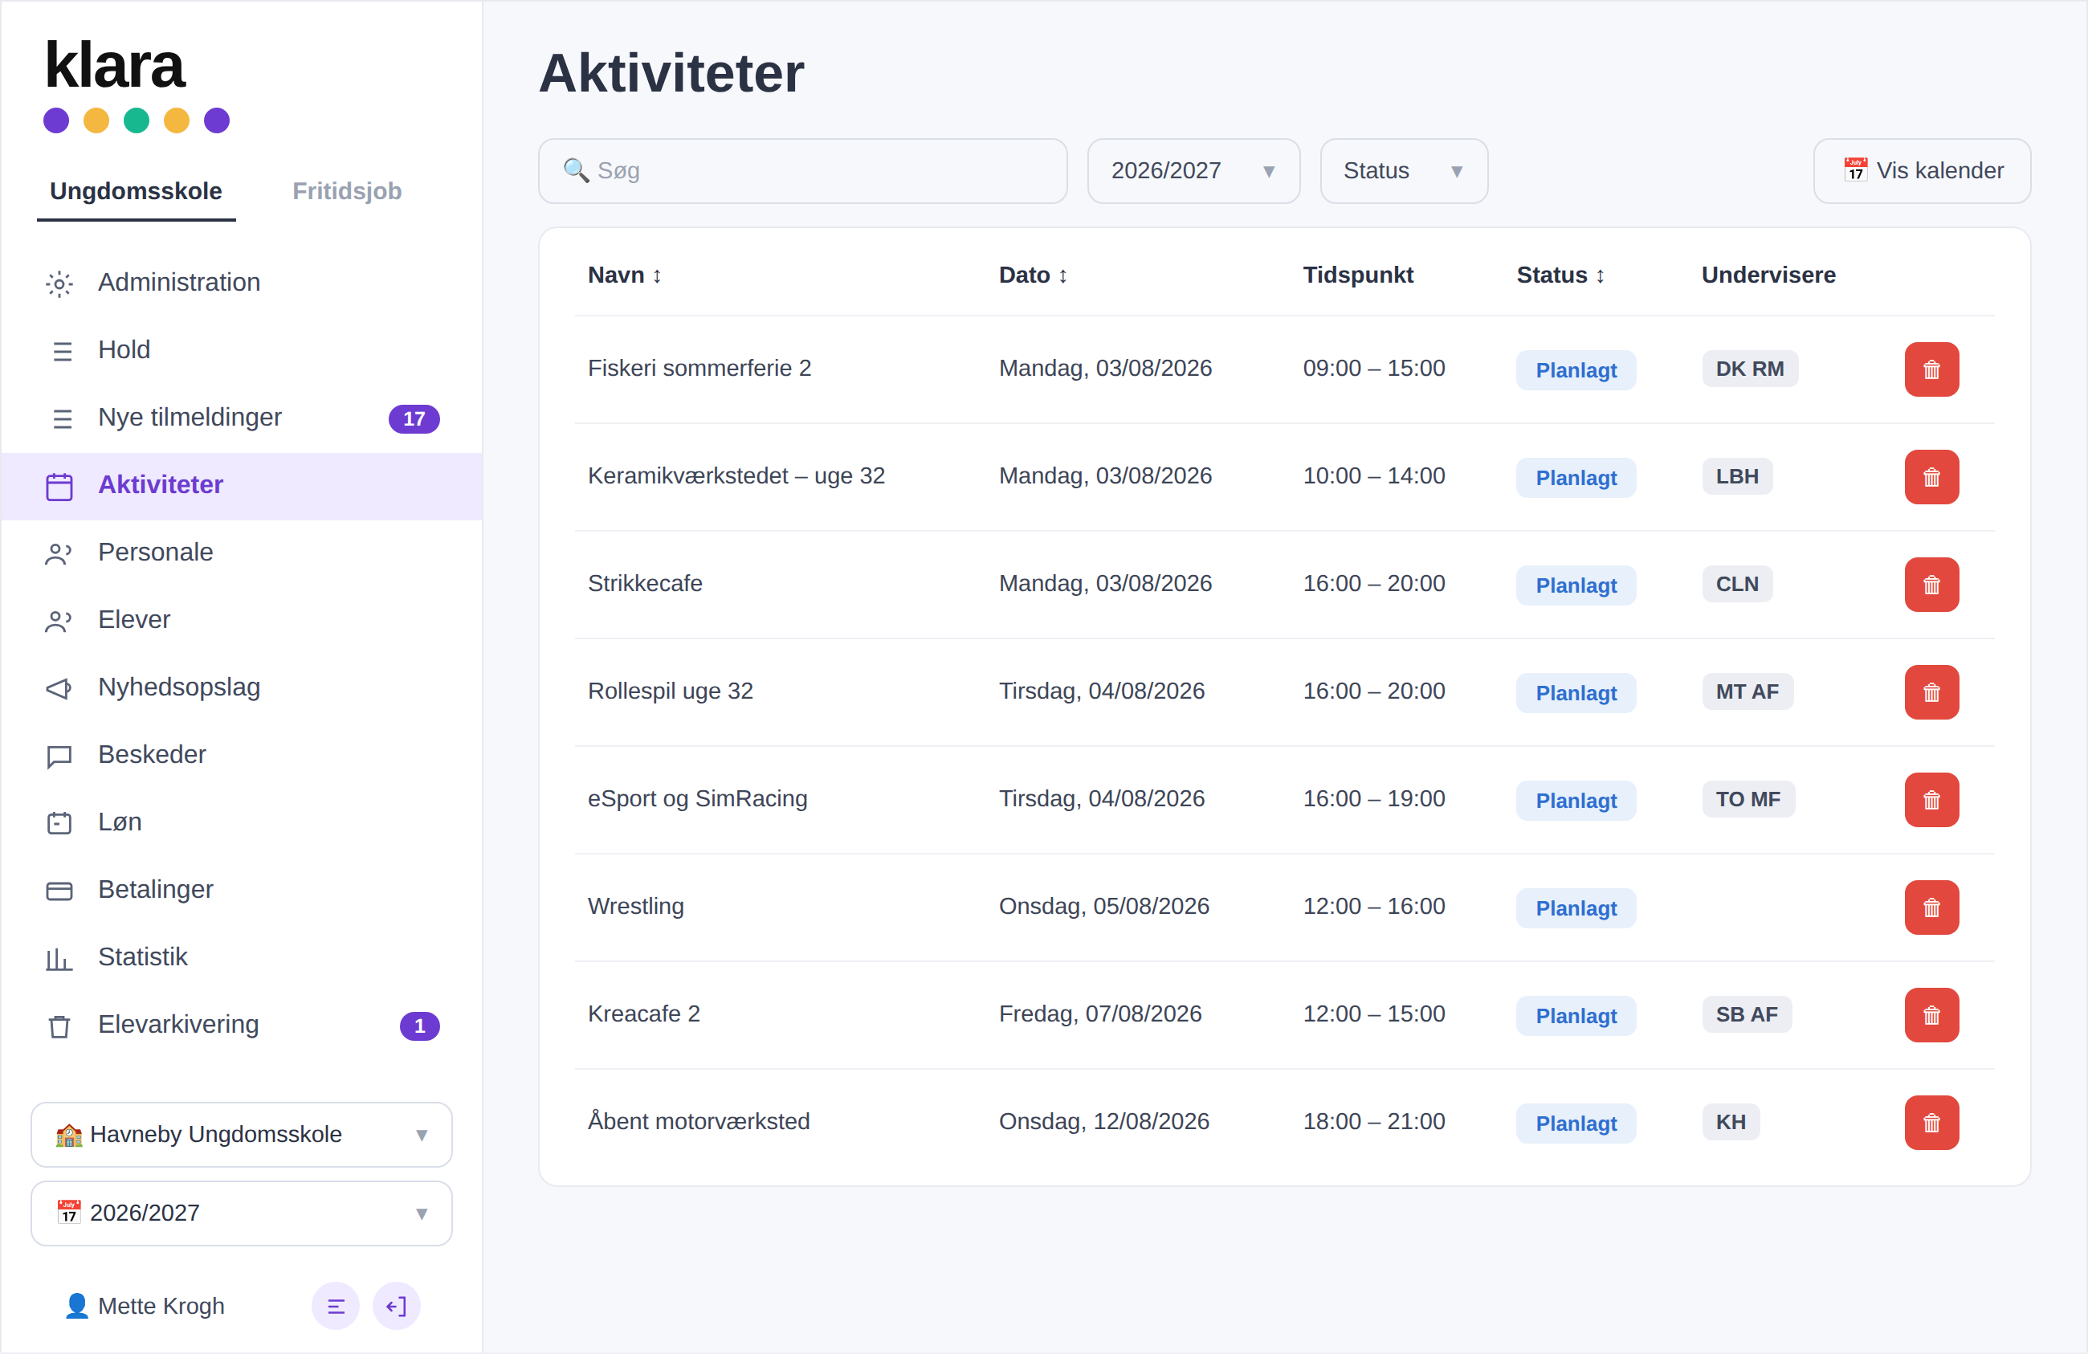Open the Havneby Ungdomsskole school selector
2088x1354 pixels.
tap(241, 1135)
